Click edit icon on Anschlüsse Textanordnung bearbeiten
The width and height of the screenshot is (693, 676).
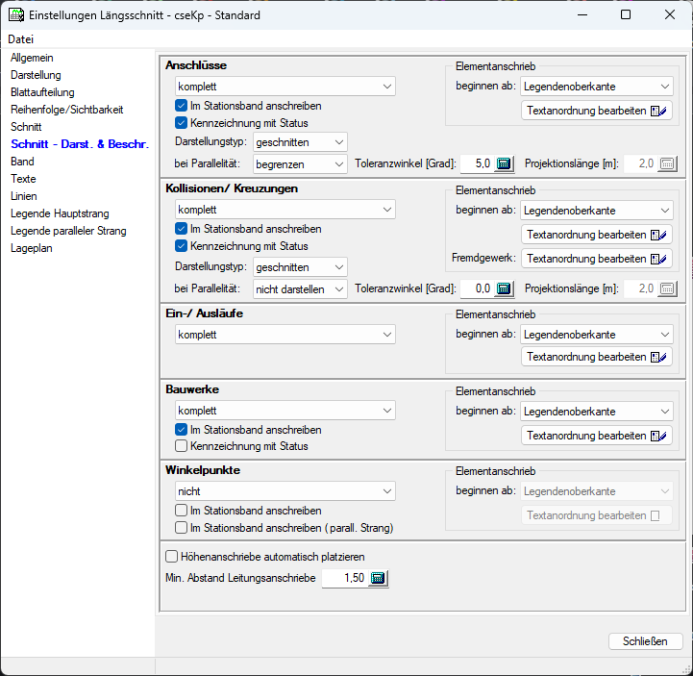coord(658,111)
